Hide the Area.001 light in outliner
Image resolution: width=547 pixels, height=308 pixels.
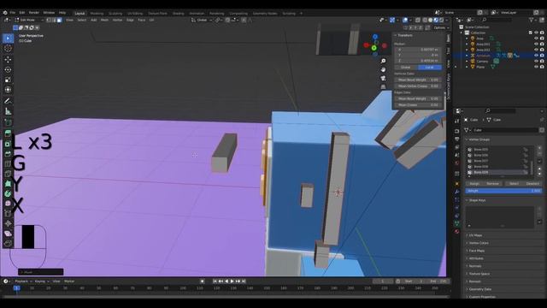536,44
